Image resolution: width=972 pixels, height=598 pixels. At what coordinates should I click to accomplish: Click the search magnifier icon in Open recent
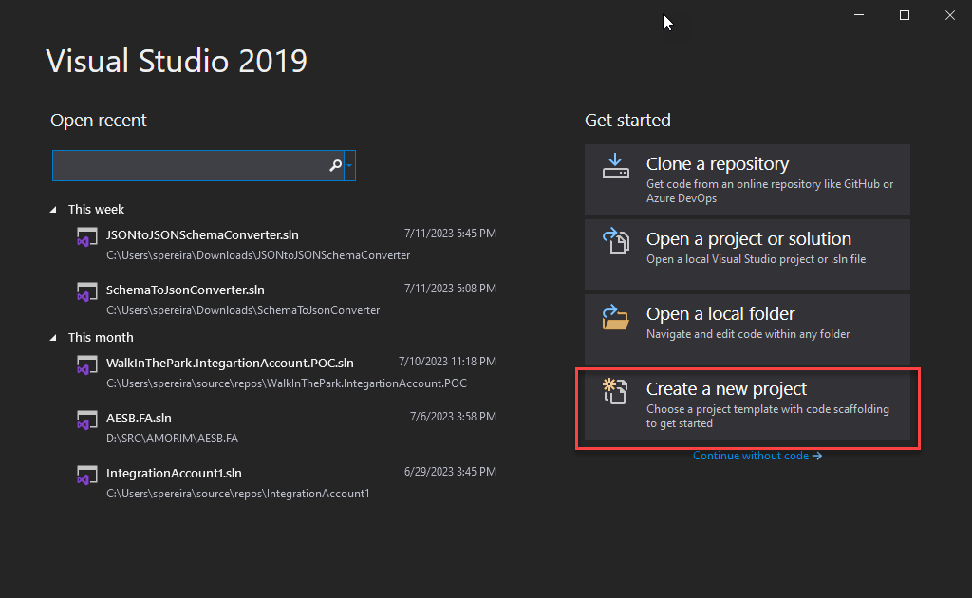tap(335, 166)
